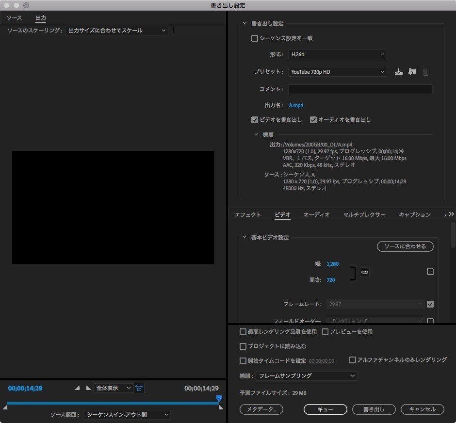Switch to the 出力 tab
The height and width of the screenshot is (423, 456).
coord(41,18)
